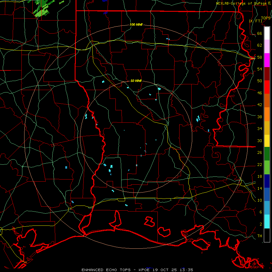Click the magenta legend swatch
The image size is (272, 272).
click(267, 60)
